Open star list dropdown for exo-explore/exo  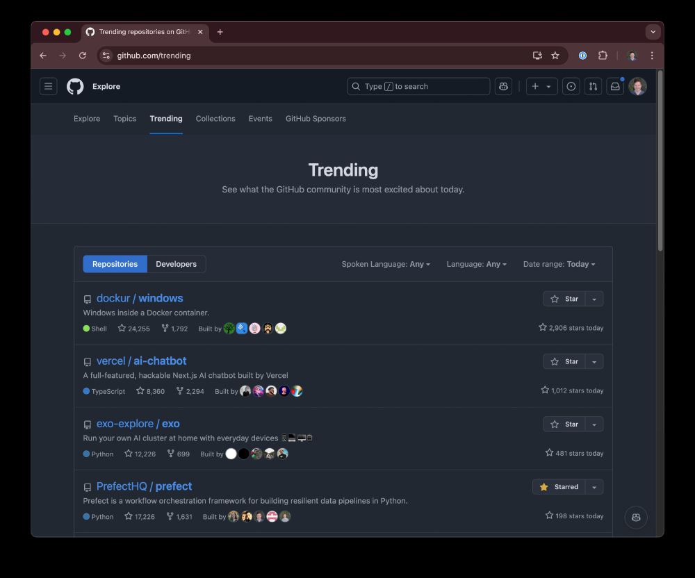pyautogui.click(x=594, y=424)
